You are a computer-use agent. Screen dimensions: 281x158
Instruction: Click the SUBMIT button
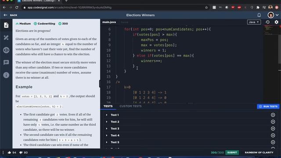click(232, 152)
